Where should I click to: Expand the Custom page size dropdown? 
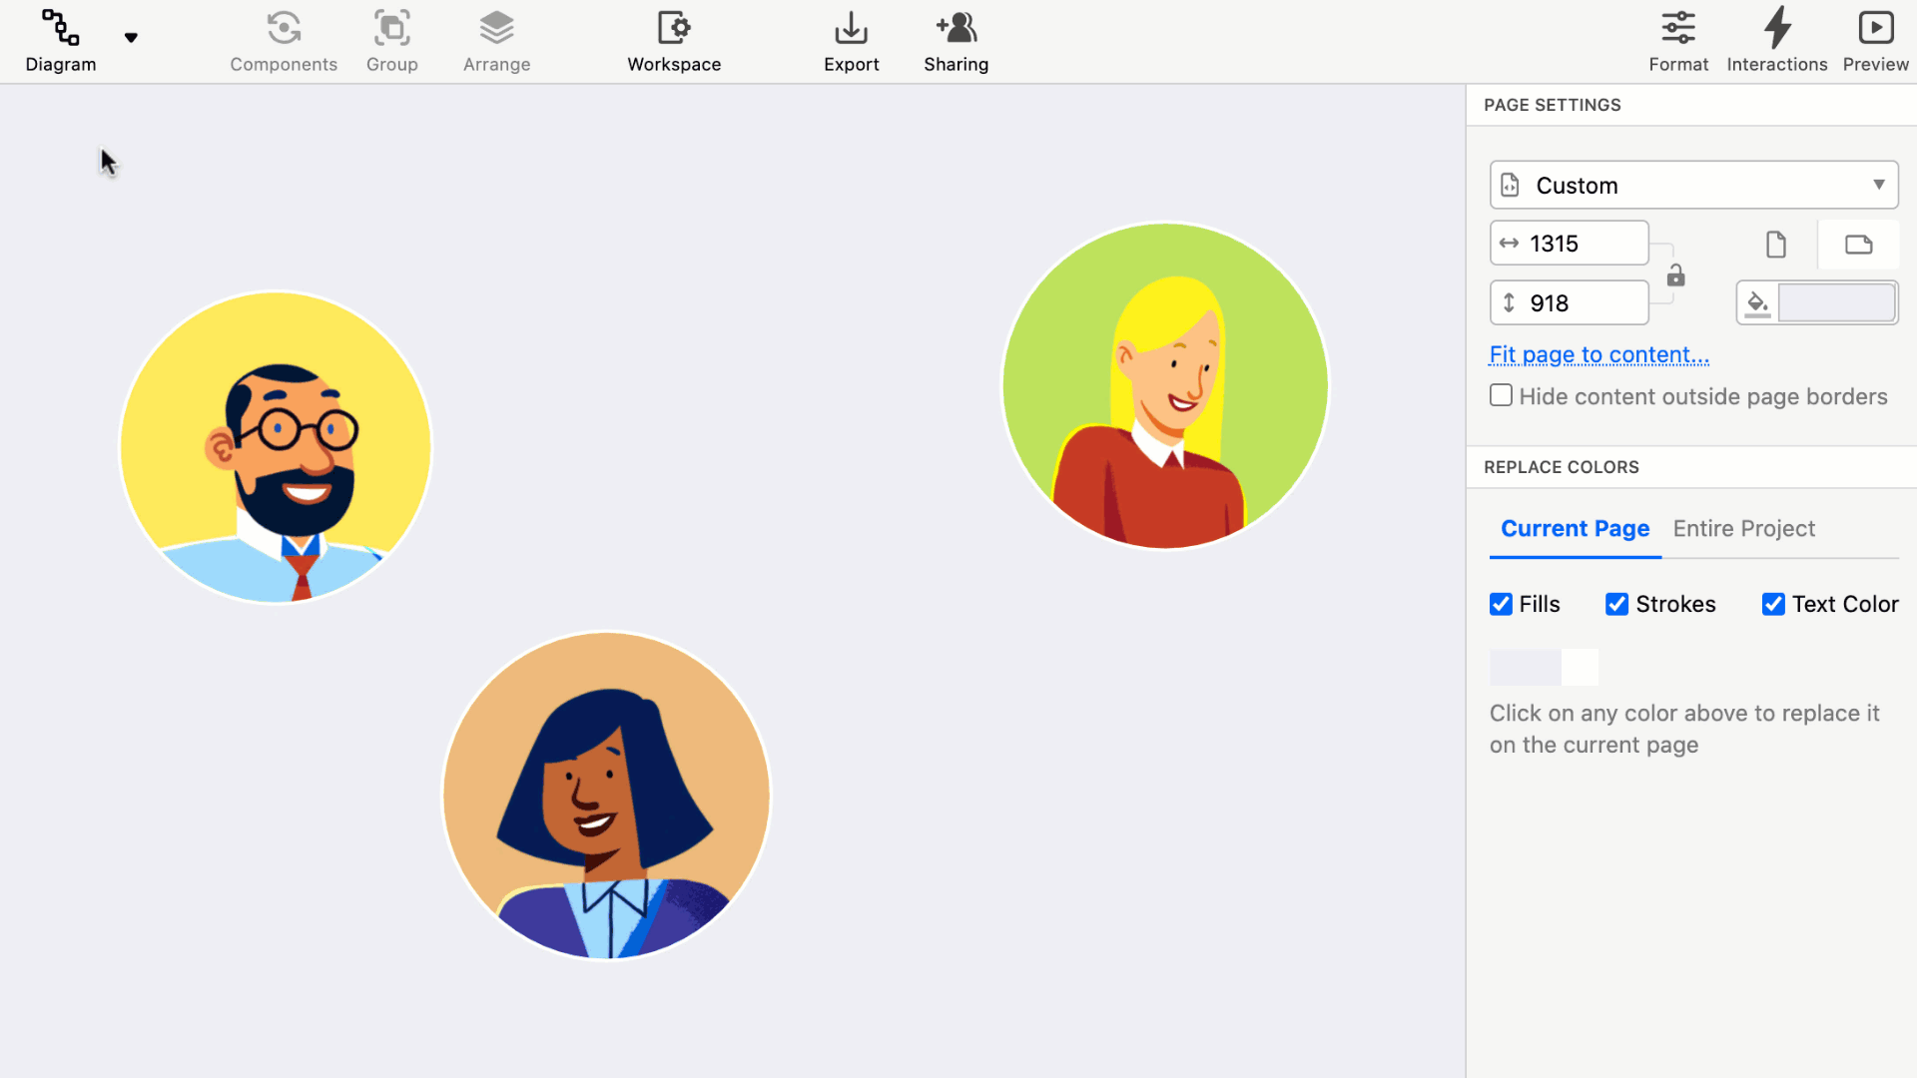tap(1693, 185)
